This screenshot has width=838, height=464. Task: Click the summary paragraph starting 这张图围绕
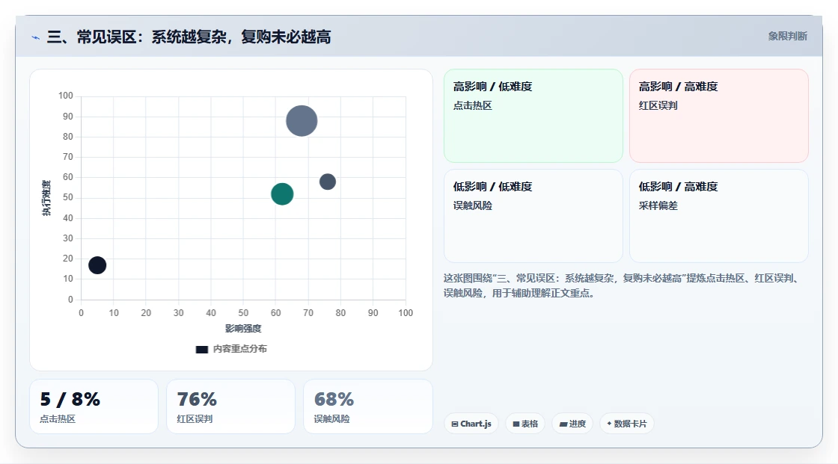pyautogui.click(x=623, y=285)
